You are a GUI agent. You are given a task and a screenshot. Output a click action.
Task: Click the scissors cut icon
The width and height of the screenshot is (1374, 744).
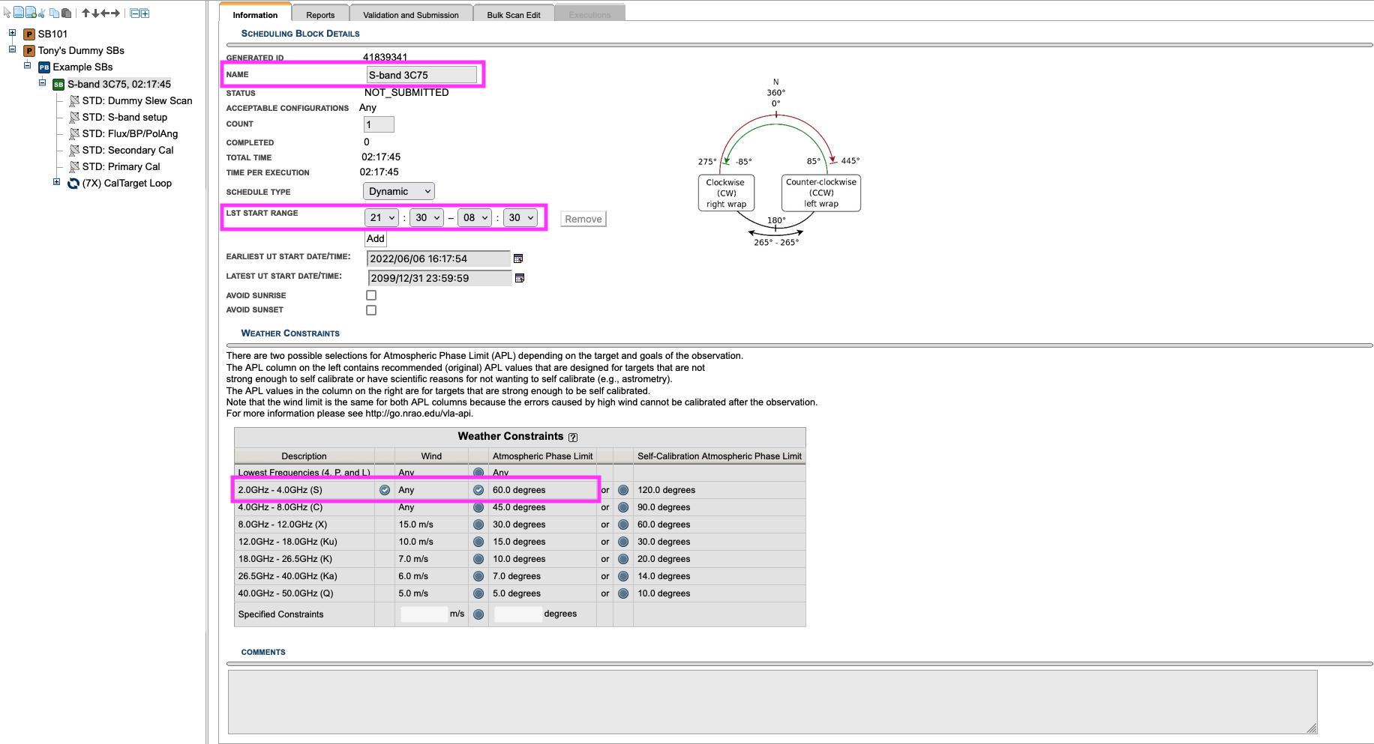pyautogui.click(x=42, y=13)
